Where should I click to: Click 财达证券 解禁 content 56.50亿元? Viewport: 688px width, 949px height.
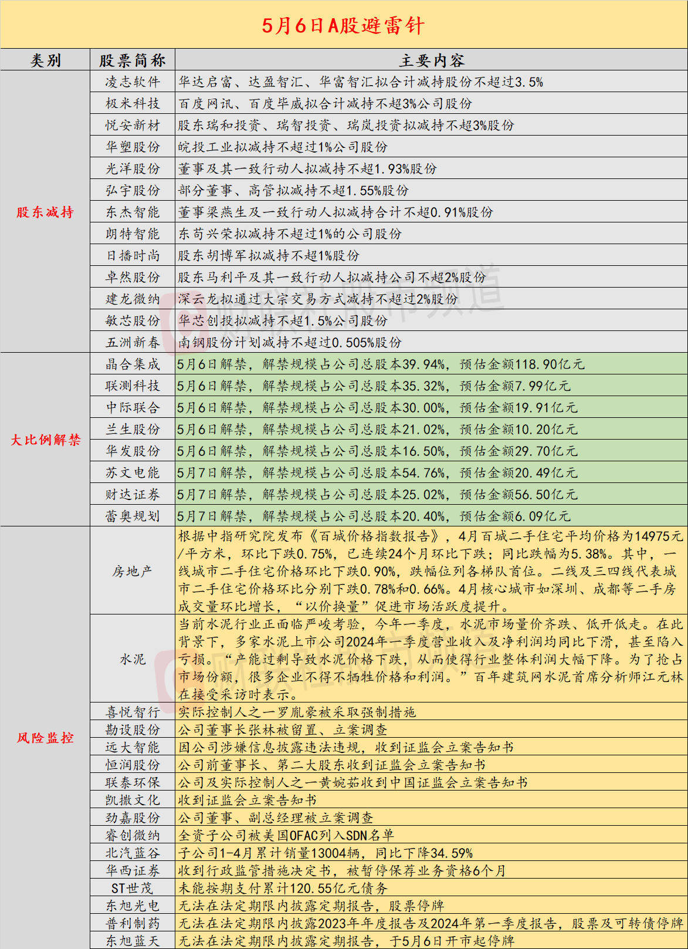tap(378, 495)
